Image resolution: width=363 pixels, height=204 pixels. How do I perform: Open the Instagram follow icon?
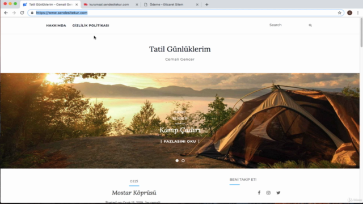click(x=268, y=193)
